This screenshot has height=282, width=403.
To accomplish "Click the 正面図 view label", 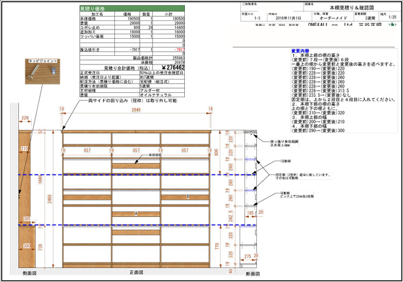I will pyautogui.click(x=135, y=273).
